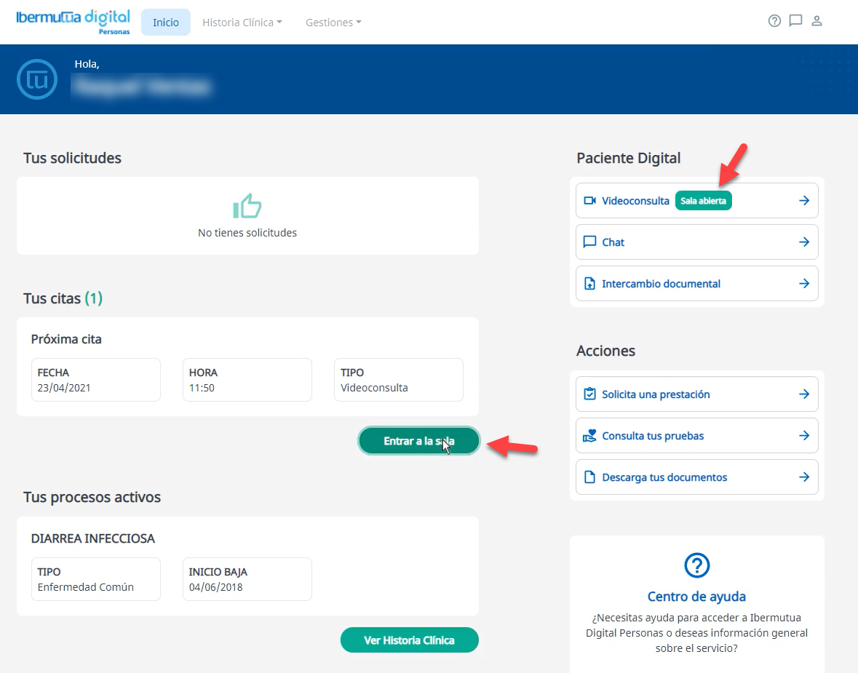Screen dimensions: 858x673
Task: Click the help question mark icon in header
Action: [x=774, y=21]
